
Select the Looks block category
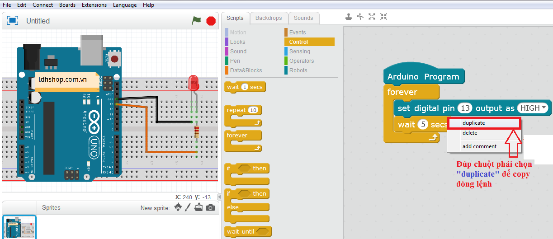click(238, 42)
